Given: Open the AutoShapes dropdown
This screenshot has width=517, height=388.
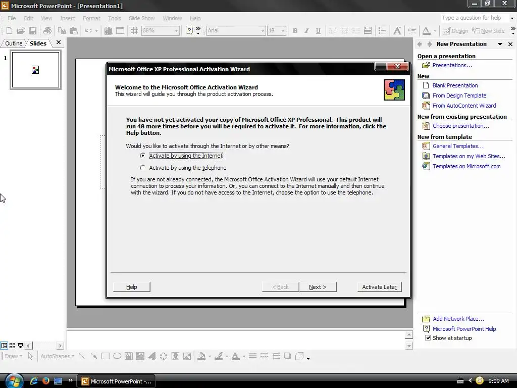Looking at the screenshot, I should point(58,356).
